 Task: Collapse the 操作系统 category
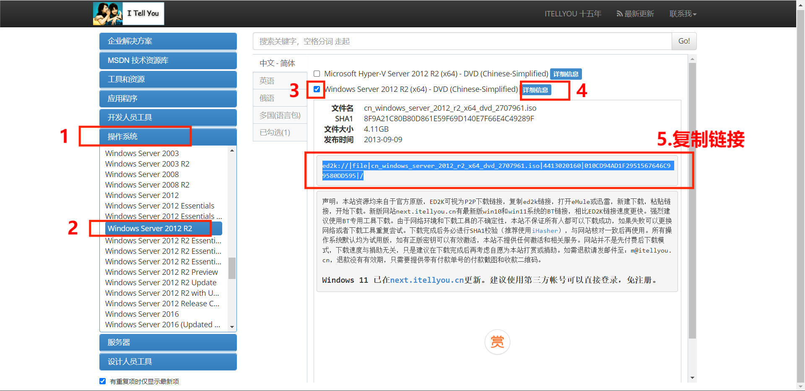pos(168,137)
